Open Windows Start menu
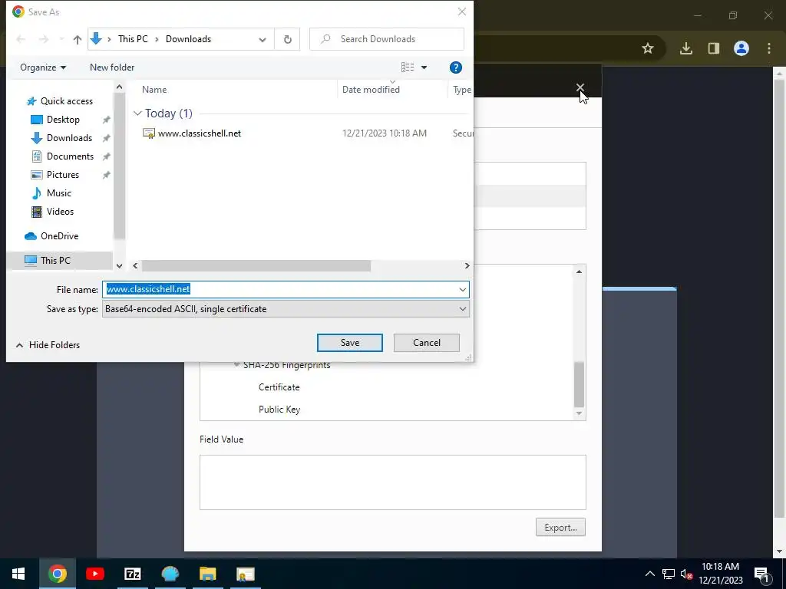The width and height of the screenshot is (786, 589). pos(18,574)
